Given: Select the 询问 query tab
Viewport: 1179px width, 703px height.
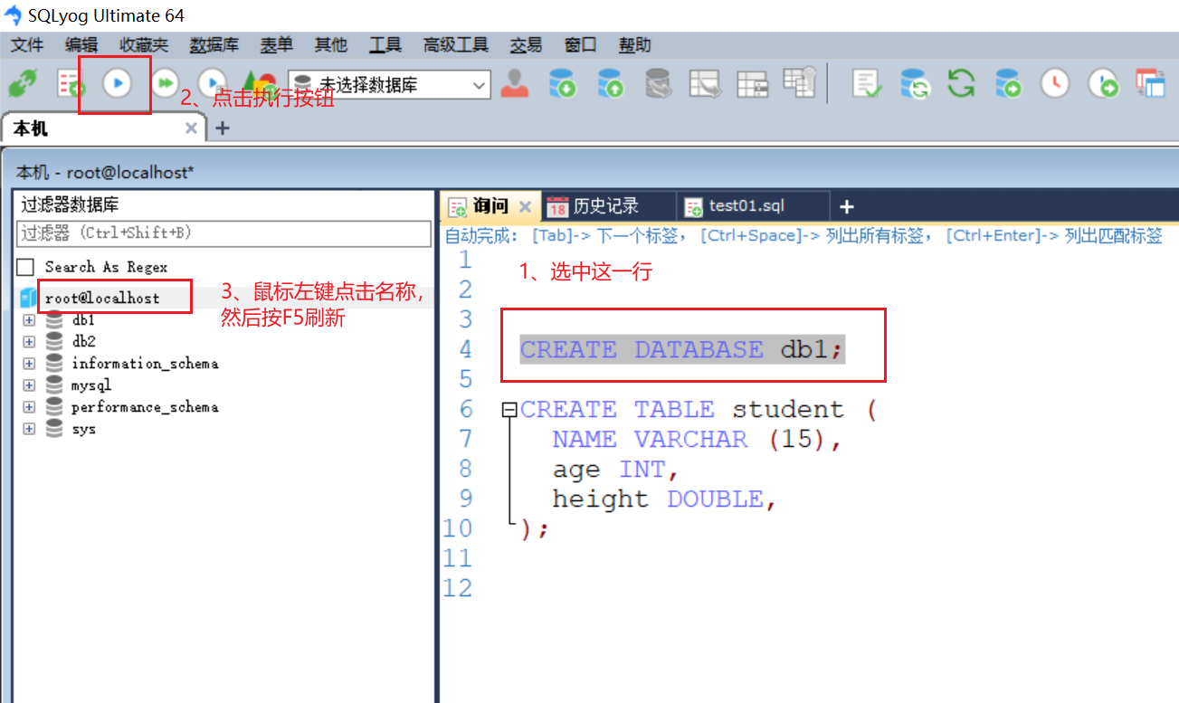Looking at the screenshot, I should click(491, 206).
